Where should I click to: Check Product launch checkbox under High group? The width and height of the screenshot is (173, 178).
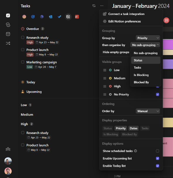[x=23, y=145]
